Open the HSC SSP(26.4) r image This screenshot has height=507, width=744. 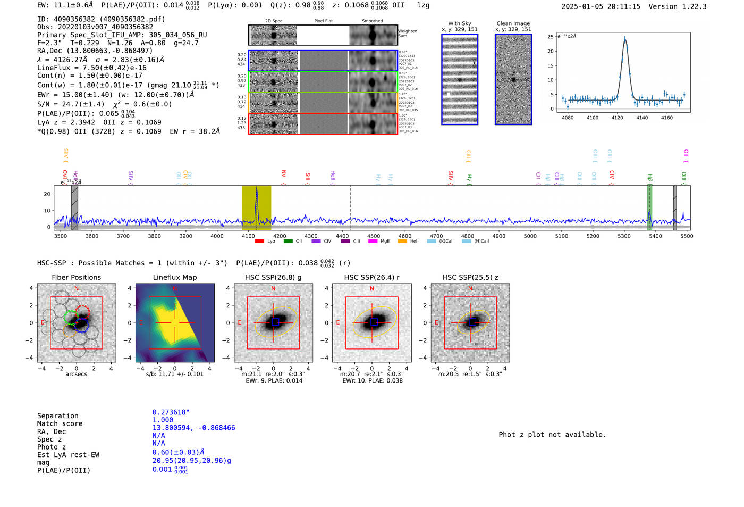point(371,323)
